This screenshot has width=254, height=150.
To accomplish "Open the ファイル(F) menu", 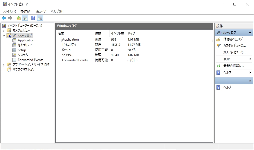I will [9, 11].
